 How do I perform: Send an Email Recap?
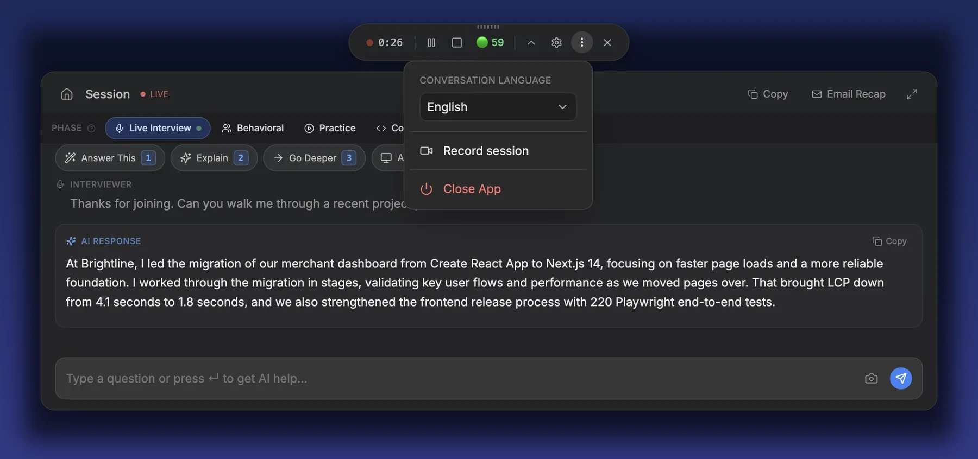[x=848, y=94]
